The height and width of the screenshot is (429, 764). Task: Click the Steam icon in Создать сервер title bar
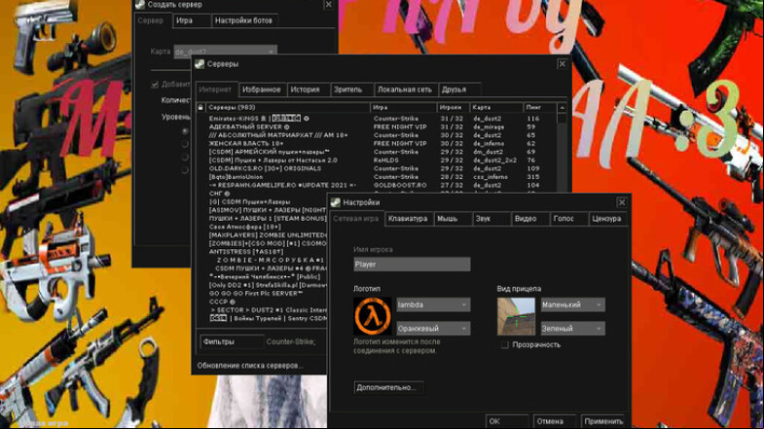click(x=140, y=5)
